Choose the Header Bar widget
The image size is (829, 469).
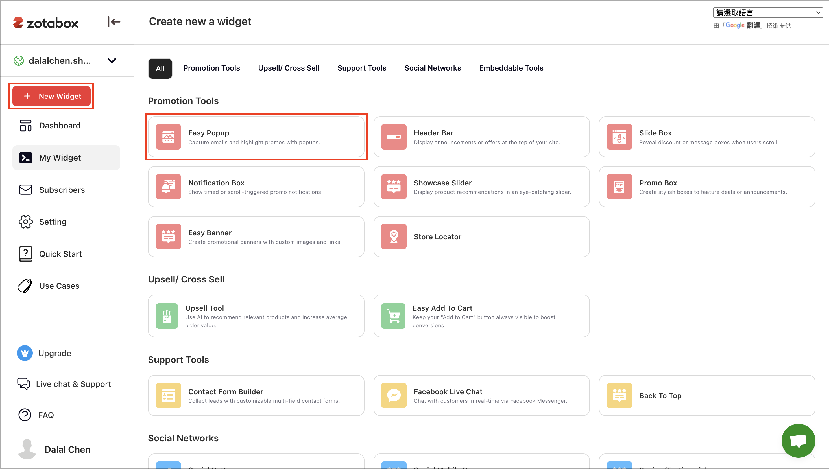tap(481, 137)
